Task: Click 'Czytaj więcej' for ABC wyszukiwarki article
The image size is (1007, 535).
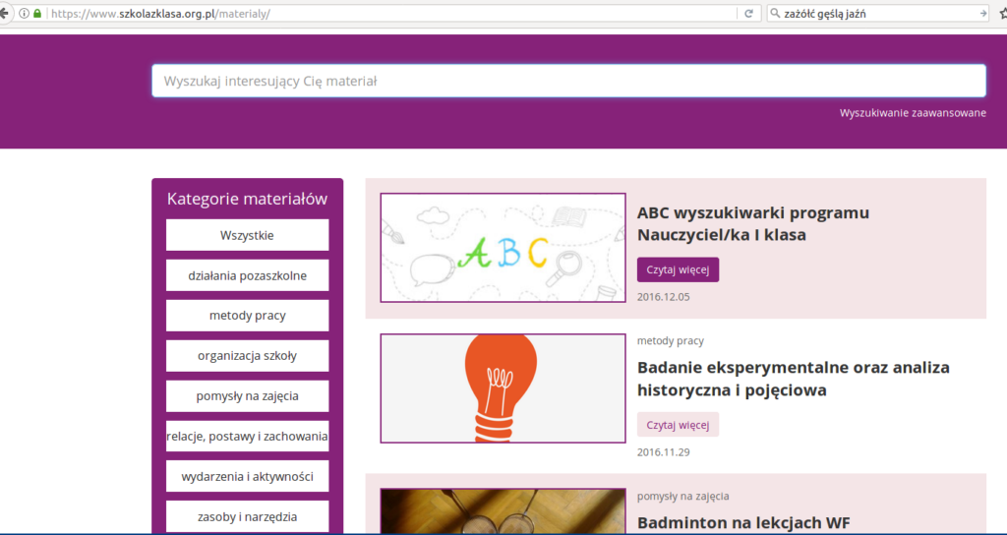Action: pyautogui.click(x=678, y=269)
